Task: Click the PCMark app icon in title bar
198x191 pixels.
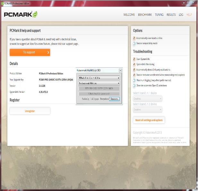Action: pyautogui.click(x=2, y=4)
